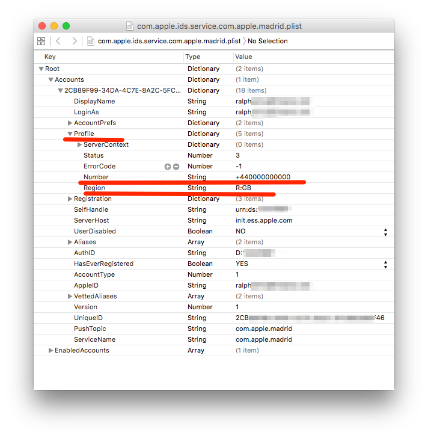Expand the ServerContext dictionary
This screenshot has height=438, width=428.
tap(79, 144)
